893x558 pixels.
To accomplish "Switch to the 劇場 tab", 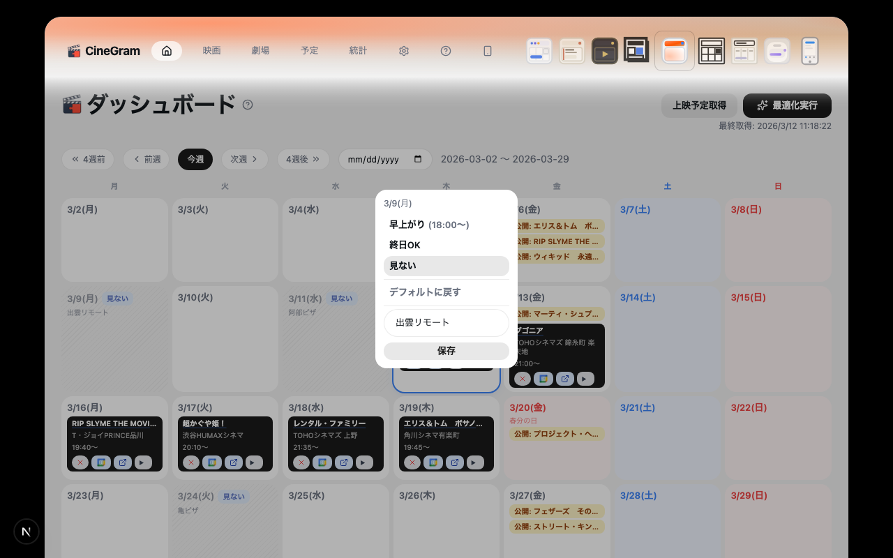I will 260,51.
